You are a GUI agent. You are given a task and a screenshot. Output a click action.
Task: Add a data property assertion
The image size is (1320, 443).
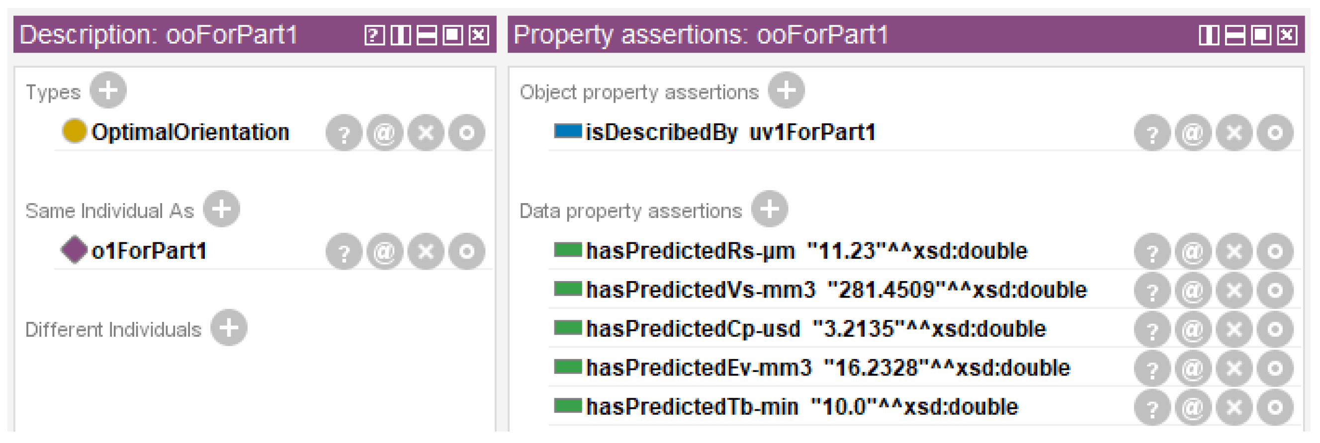click(x=769, y=209)
